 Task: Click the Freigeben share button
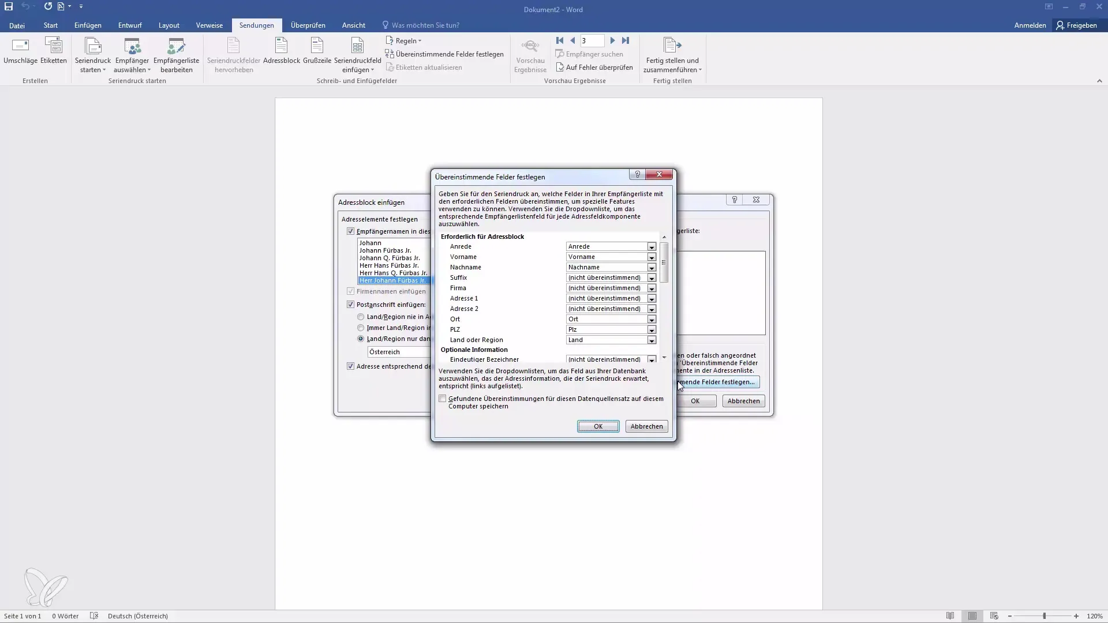[1077, 25]
